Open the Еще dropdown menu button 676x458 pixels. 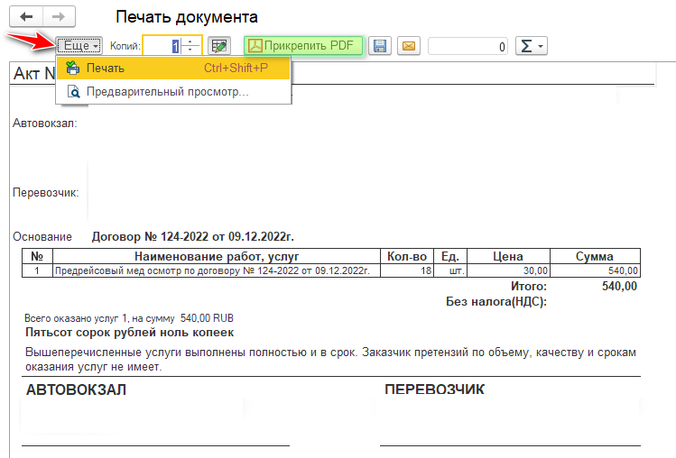point(79,45)
